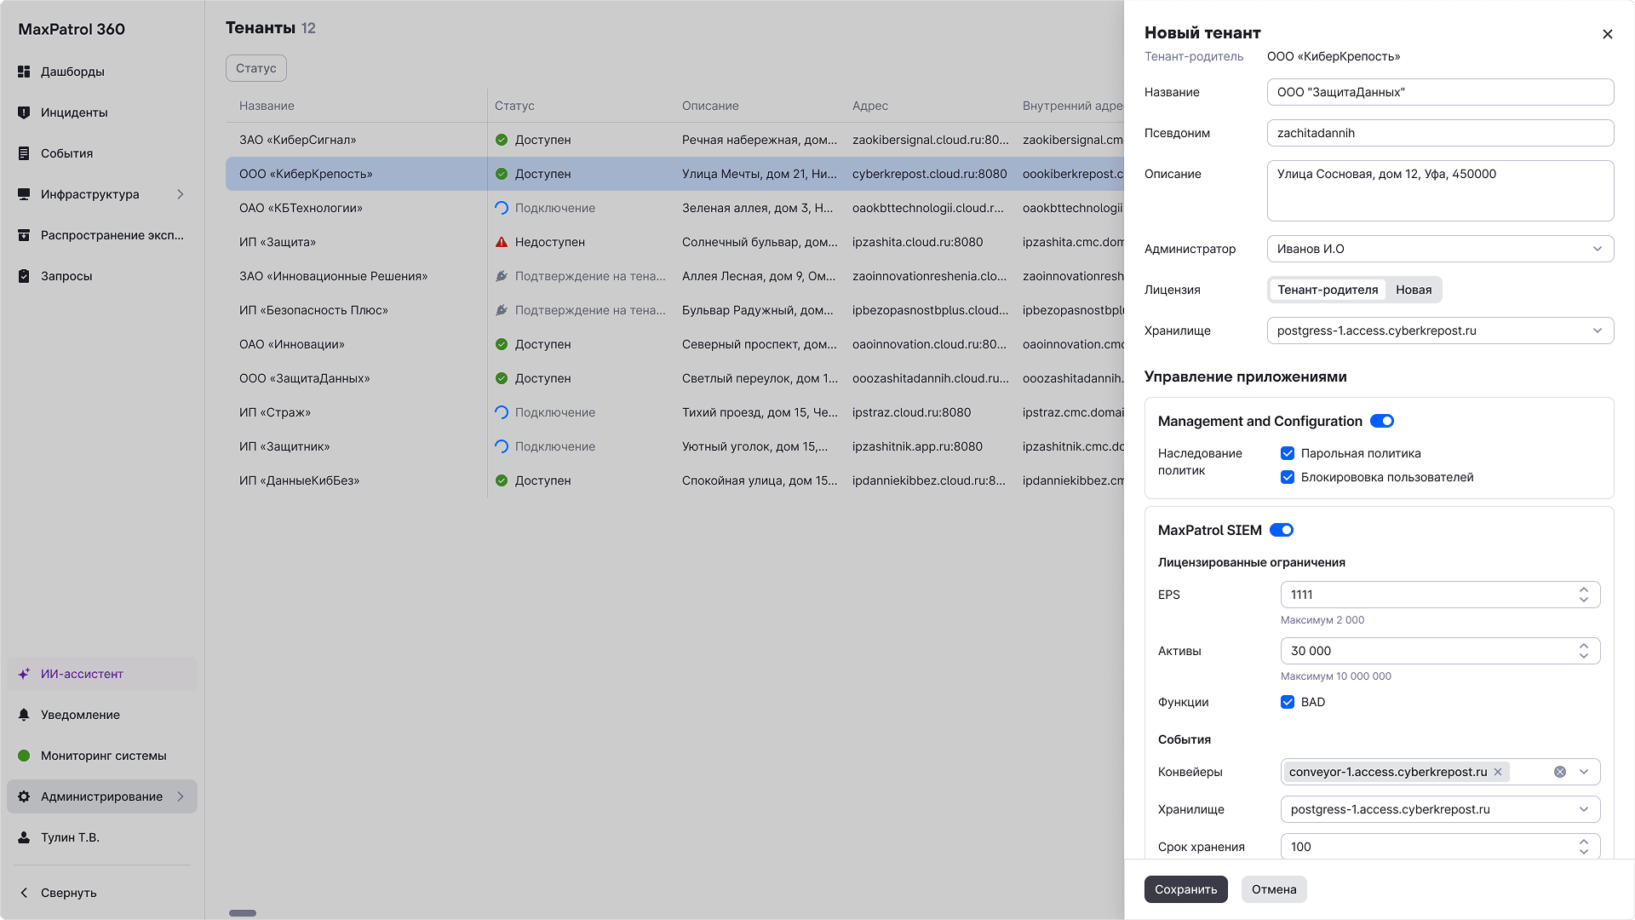Open the AI assistant sparkle icon
The width and height of the screenshot is (1635, 920).
click(24, 674)
